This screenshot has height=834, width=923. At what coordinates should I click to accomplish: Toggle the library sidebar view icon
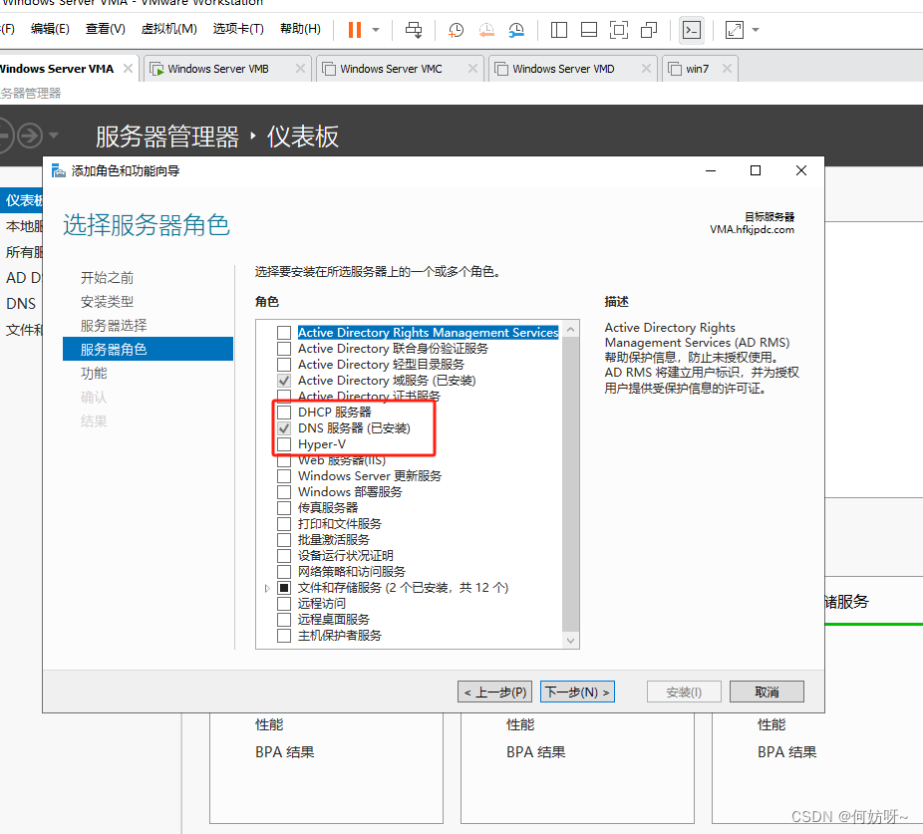559,30
